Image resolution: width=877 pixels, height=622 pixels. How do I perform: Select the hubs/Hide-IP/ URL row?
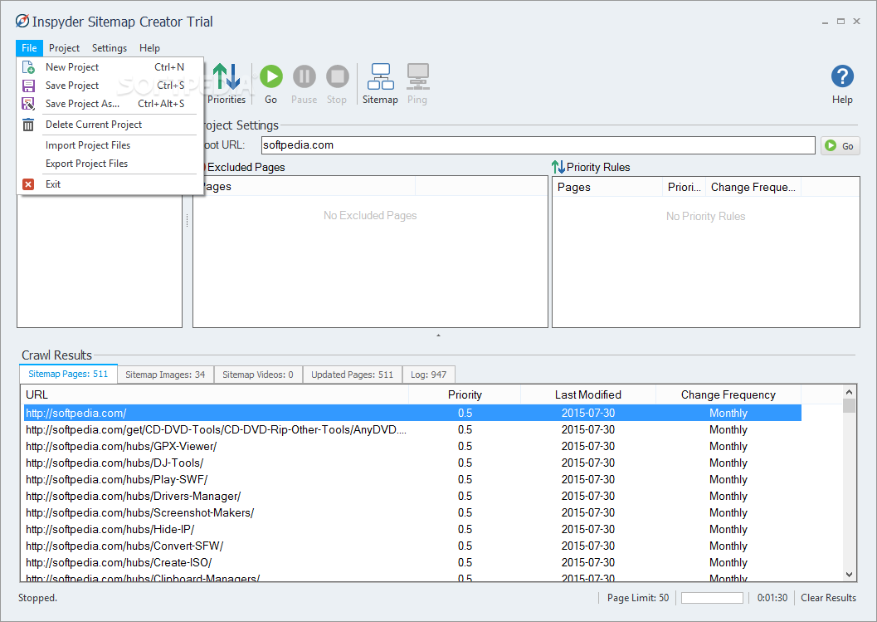412,530
